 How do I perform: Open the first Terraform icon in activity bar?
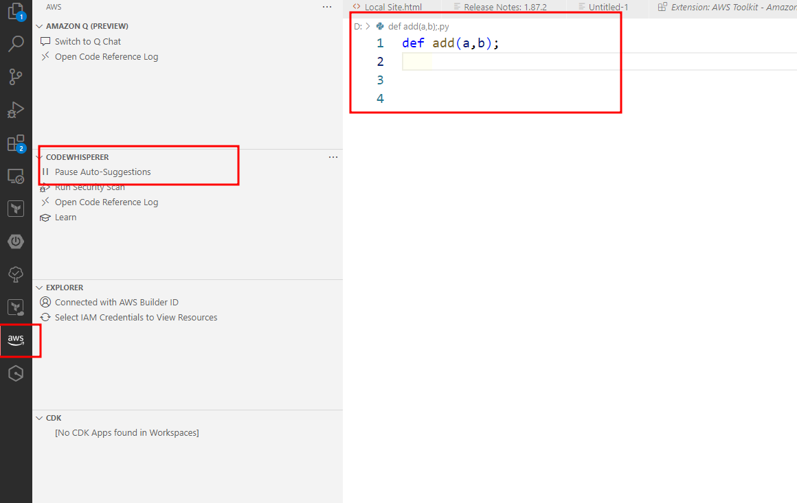(x=16, y=209)
